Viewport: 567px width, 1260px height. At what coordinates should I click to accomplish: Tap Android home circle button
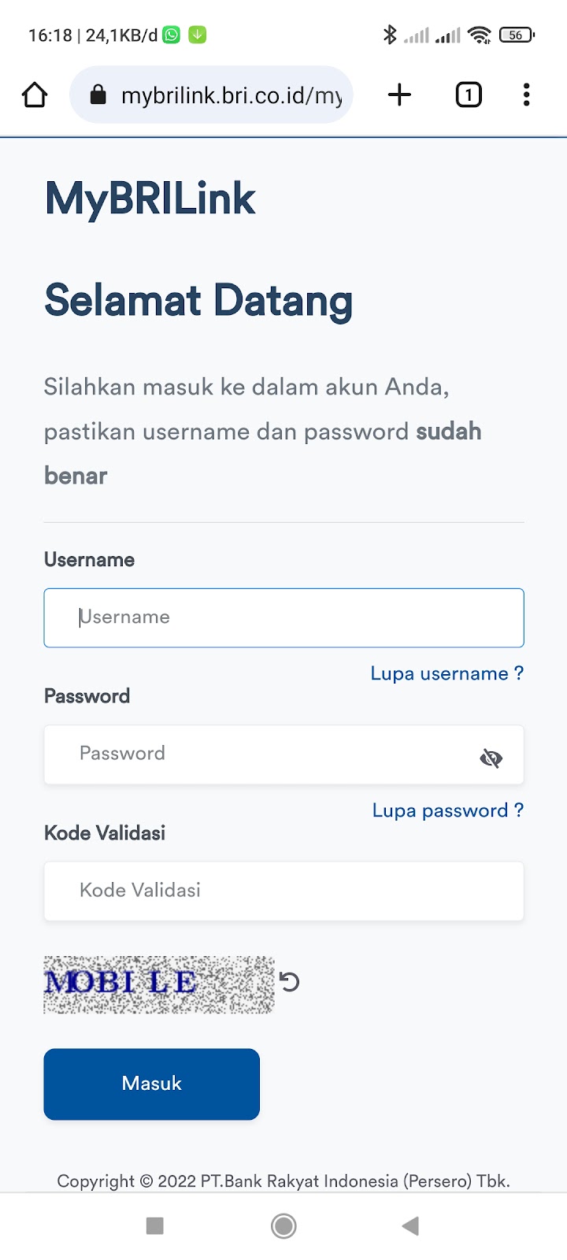click(x=283, y=1226)
